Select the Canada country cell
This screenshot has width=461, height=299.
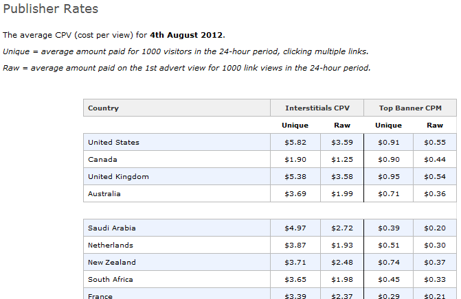102,160
